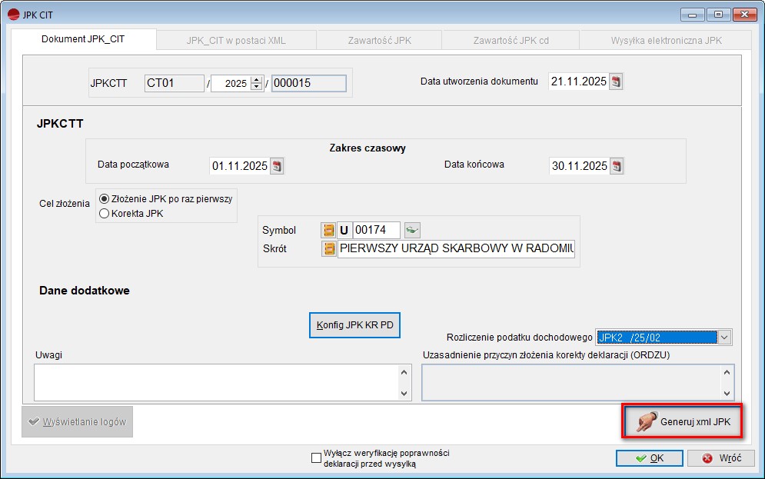Enable Wyłącz weryfikację poprawności deklaracji checkbox
The height and width of the screenshot is (479, 765).
pyautogui.click(x=316, y=458)
